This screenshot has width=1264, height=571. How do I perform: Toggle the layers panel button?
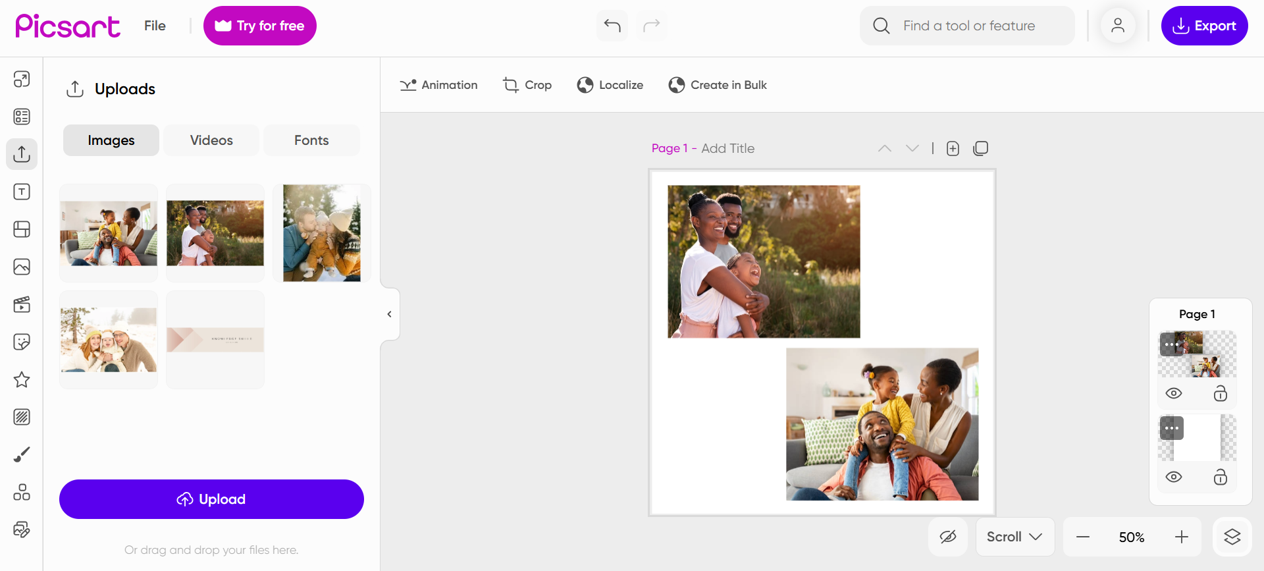1232,537
